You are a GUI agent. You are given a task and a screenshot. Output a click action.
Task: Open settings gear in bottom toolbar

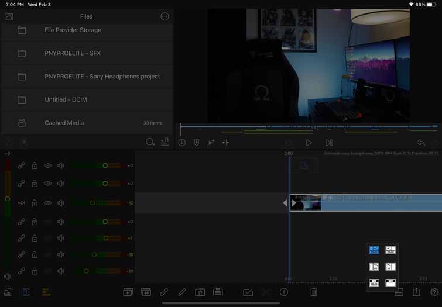[434, 292]
